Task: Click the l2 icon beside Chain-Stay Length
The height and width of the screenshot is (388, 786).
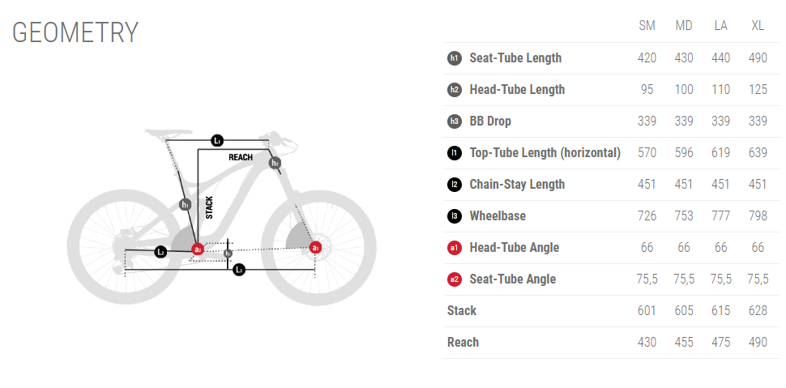Action: pos(454,185)
